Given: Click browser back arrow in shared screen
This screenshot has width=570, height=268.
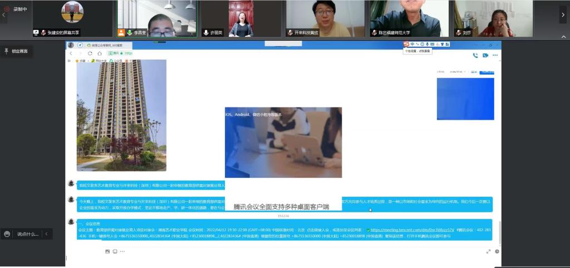Looking at the screenshot, I should coord(71,53).
